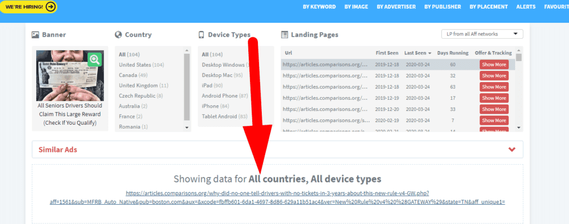Open the articles.comparisons.org full landing page link
This screenshot has height=224, width=569.
278,197
